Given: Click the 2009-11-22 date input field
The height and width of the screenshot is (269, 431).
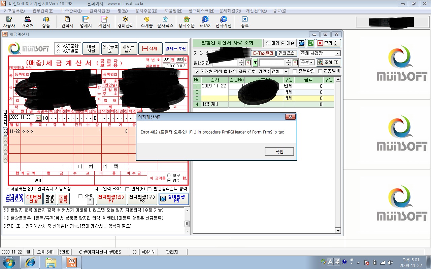Looking at the screenshot, I should [22, 118].
